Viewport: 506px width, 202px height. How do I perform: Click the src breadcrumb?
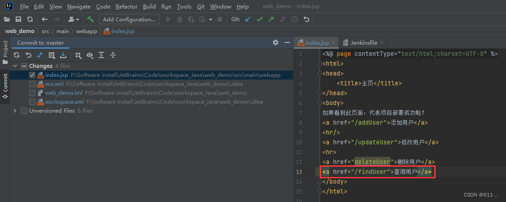pyautogui.click(x=46, y=31)
